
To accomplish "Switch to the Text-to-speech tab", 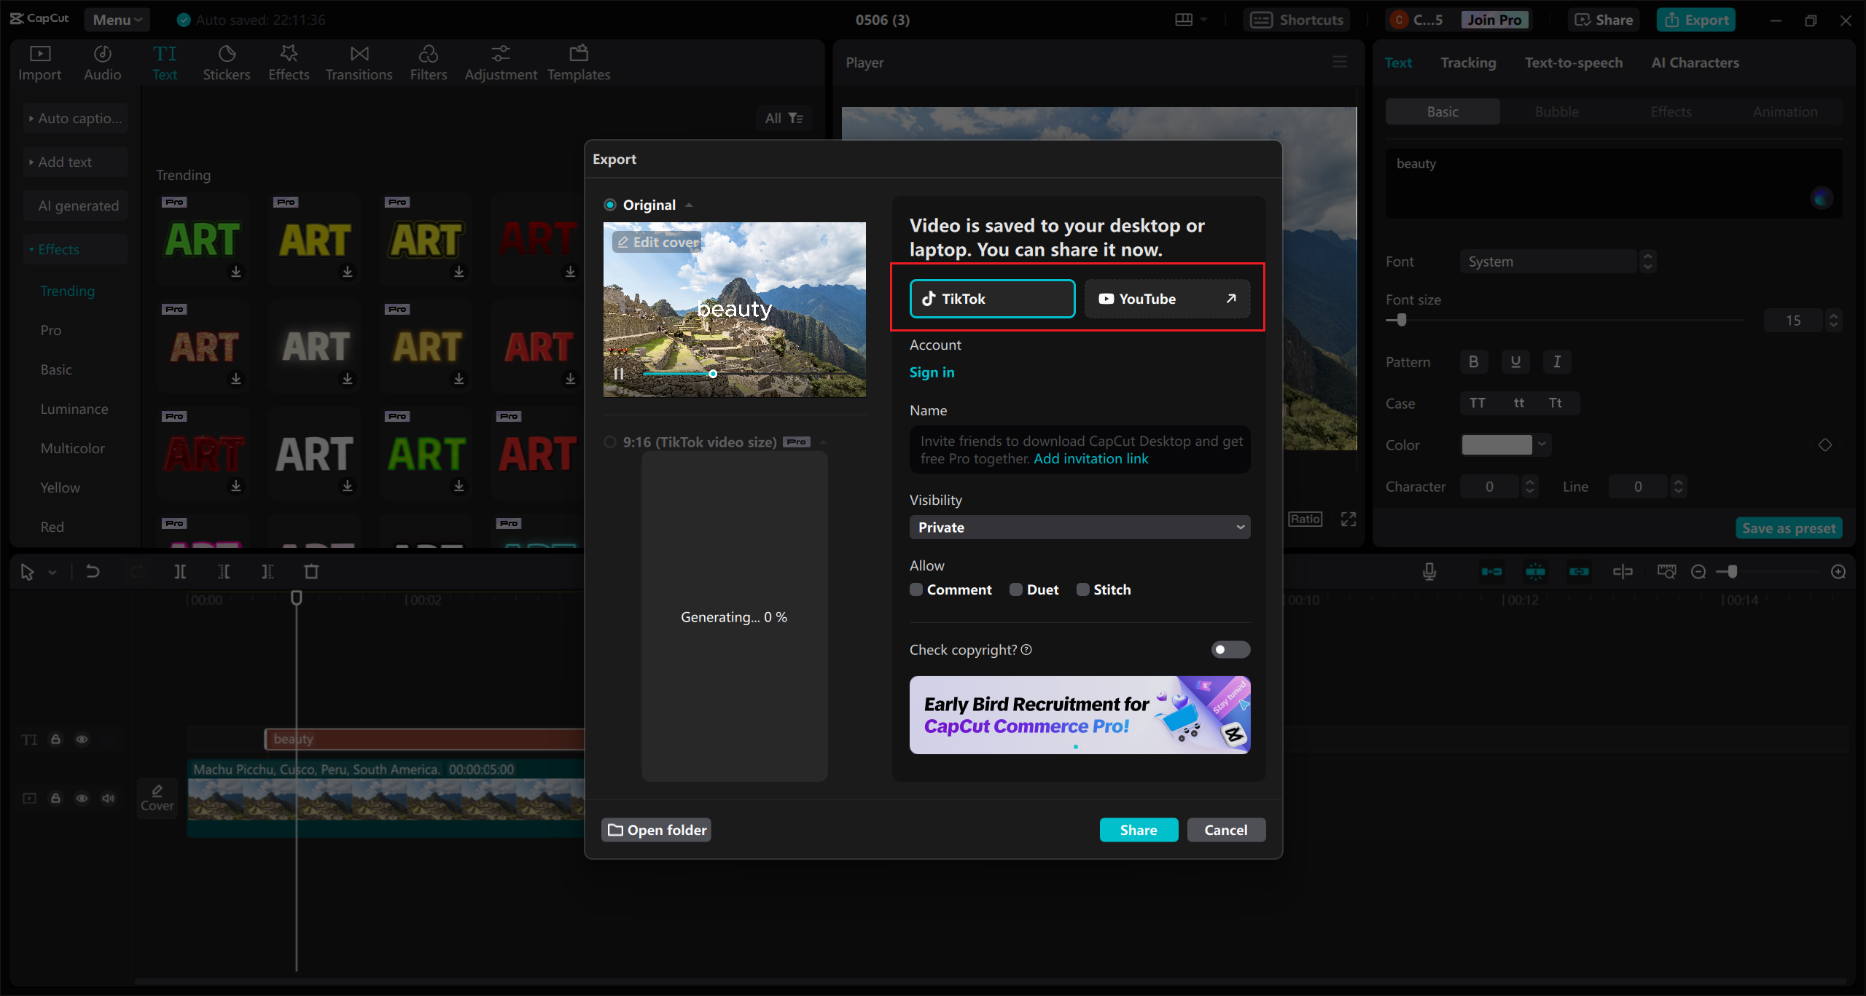I will 1573,63.
